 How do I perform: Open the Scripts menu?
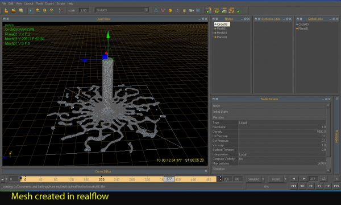(x=61, y=3)
